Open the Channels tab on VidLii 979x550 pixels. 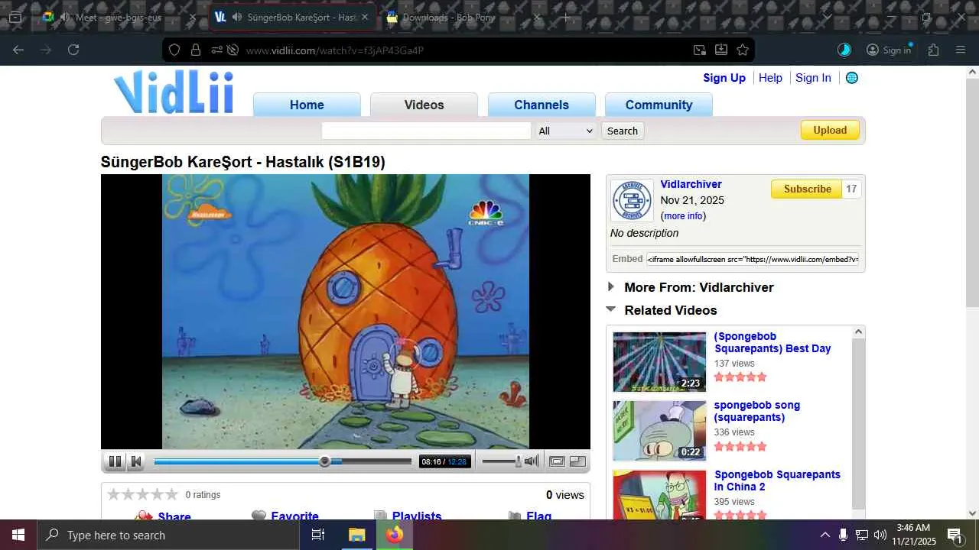coord(542,105)
